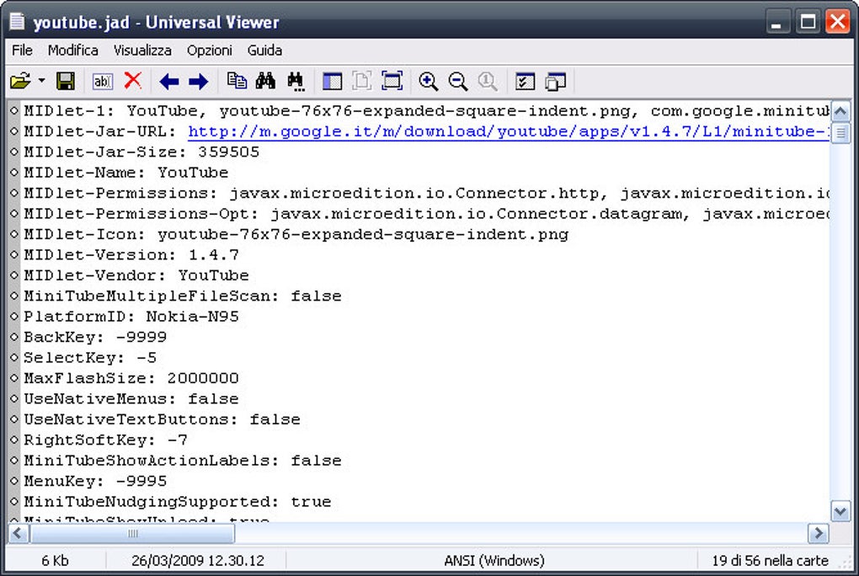
Task: Click the Save floppy disk icon
Action: (65, 82)
